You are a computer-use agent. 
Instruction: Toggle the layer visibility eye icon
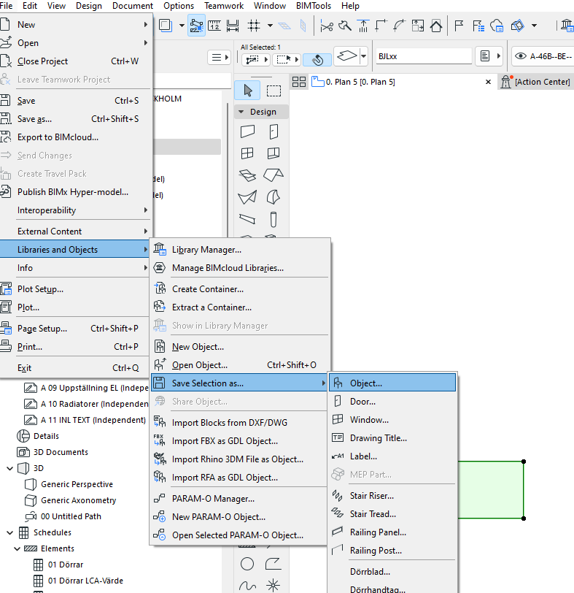521,56
